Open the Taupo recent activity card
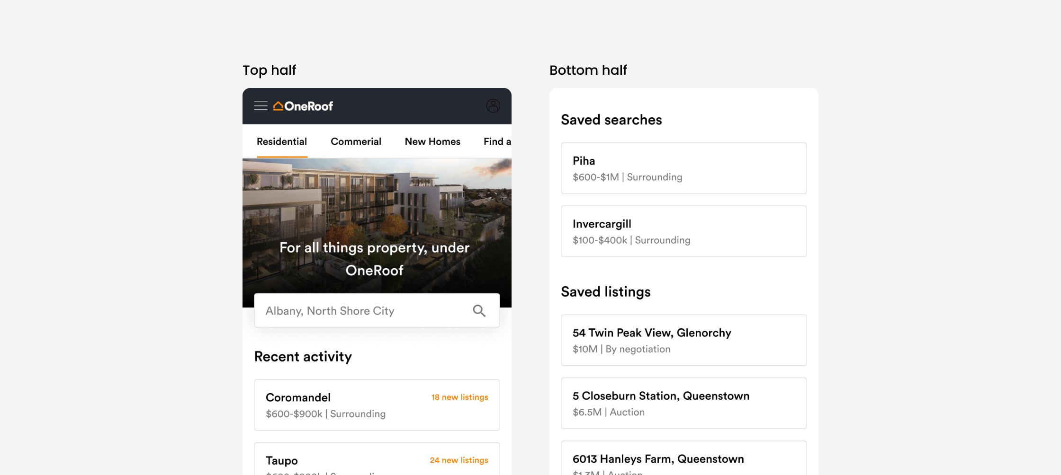This screenshot has width=1061, height=475. coord(377,459)
